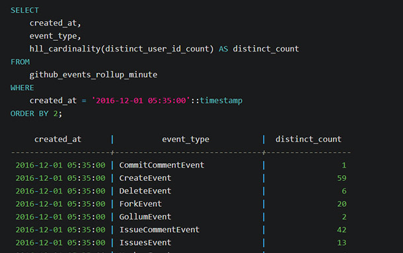Click count 13 in IssuesEvent row
This screenshot has height=253, width=403.
tap(342, 242)
